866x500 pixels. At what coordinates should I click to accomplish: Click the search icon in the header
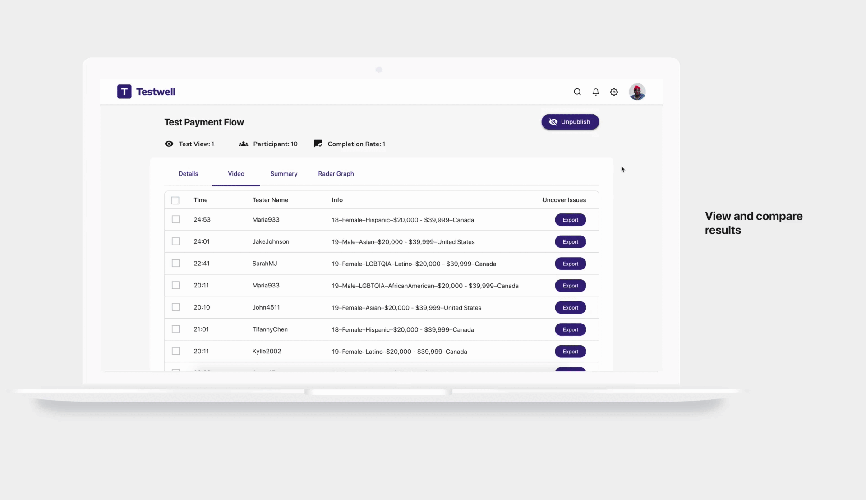click(x=577, y=92)
